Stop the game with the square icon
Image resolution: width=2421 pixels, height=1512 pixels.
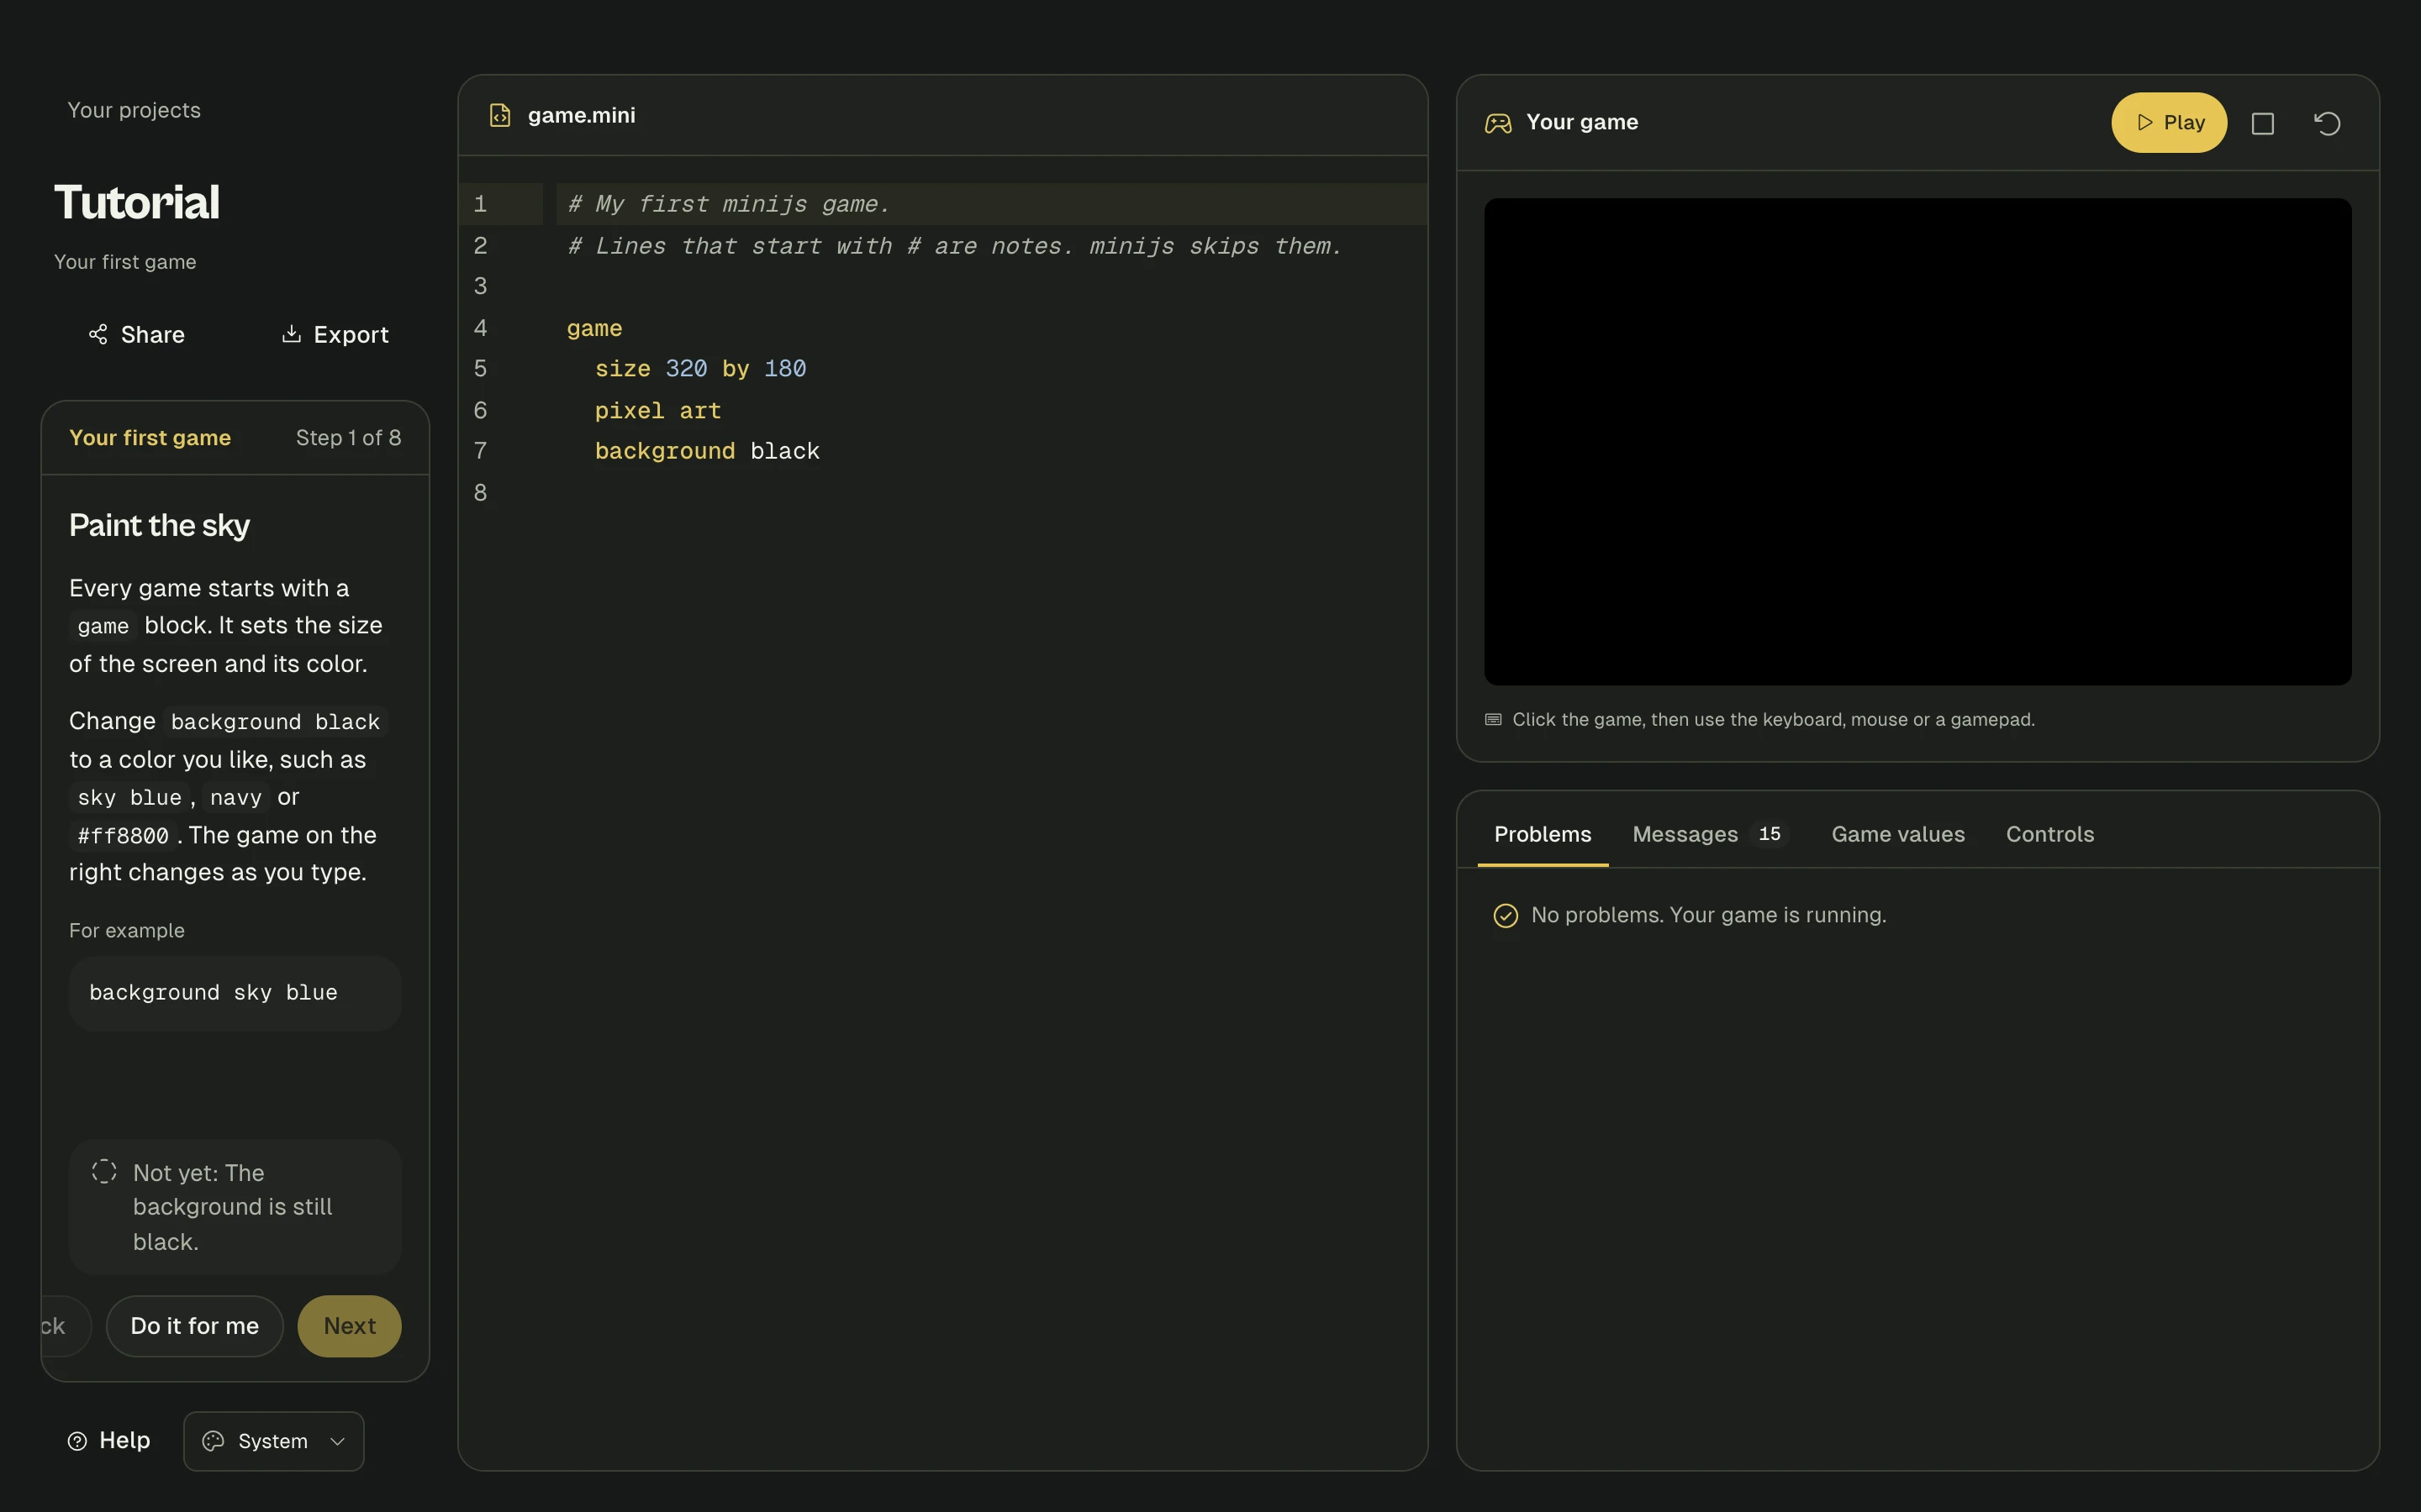(2262, 123)
